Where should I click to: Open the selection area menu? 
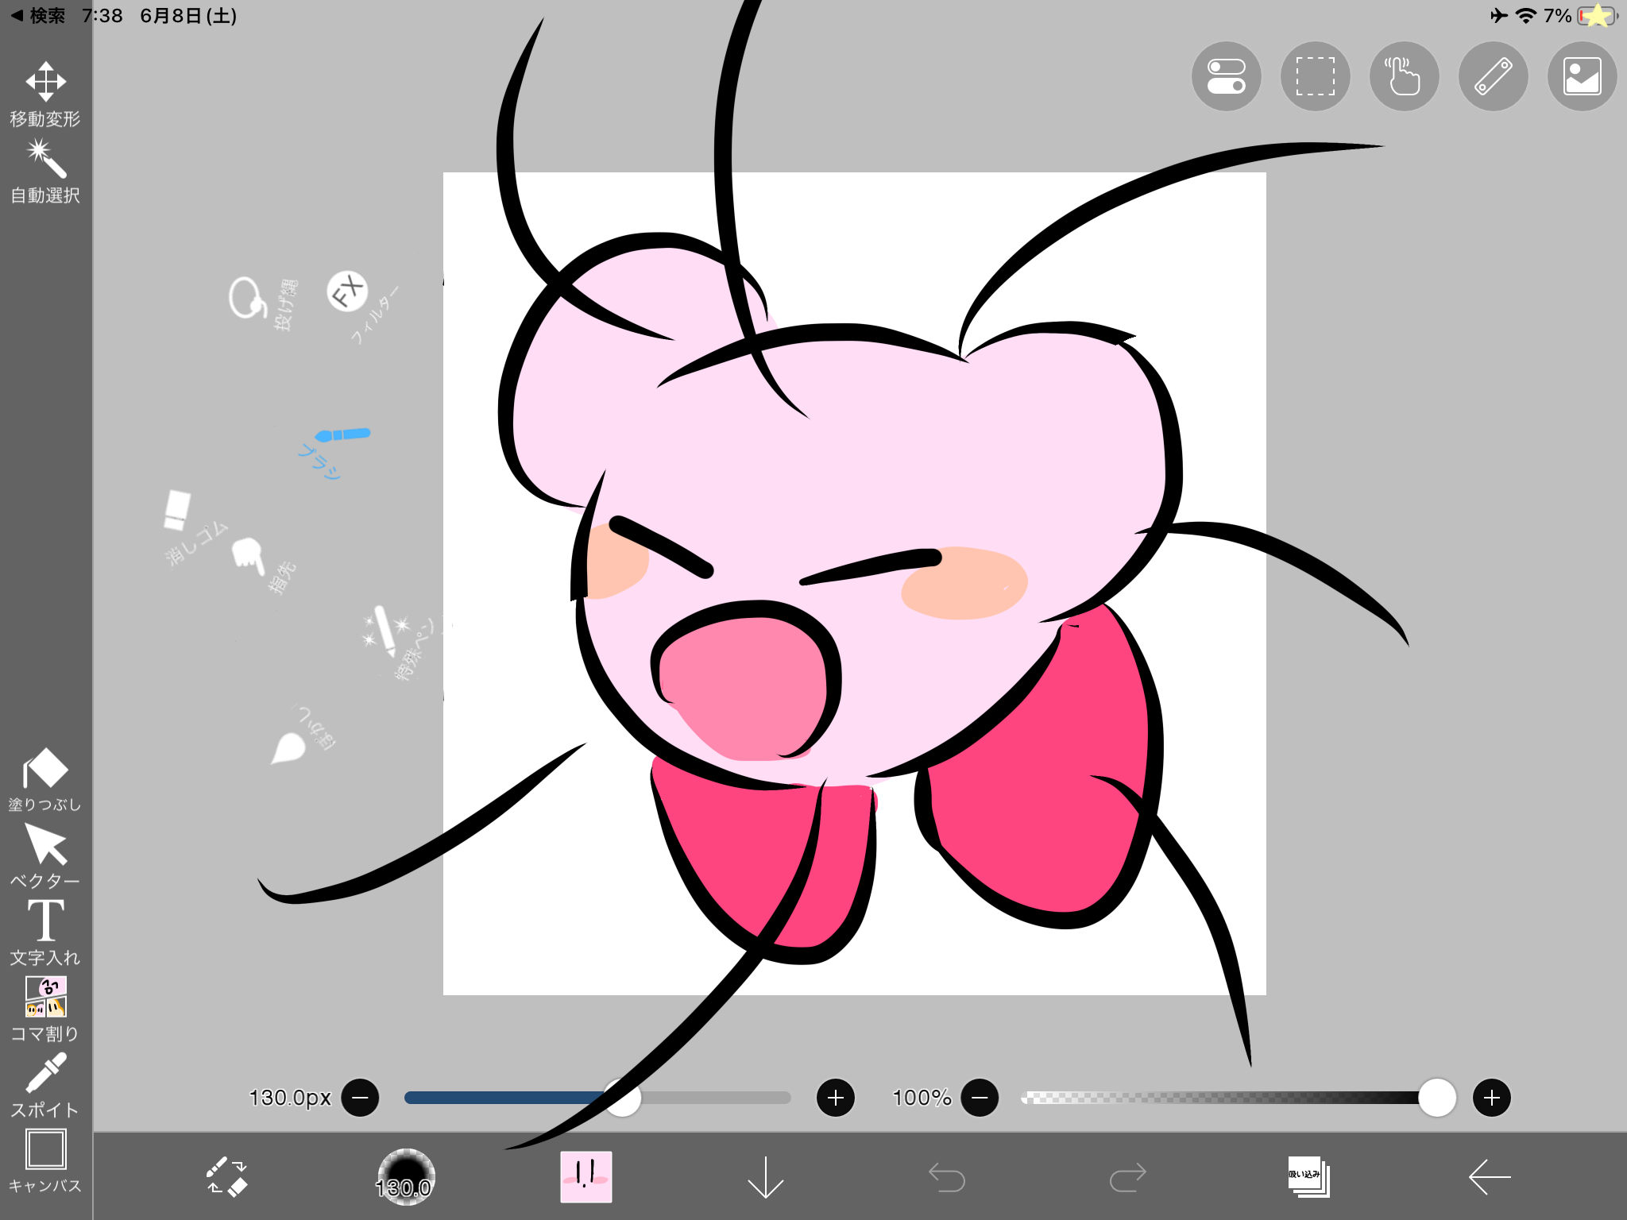click(1315, 77)
